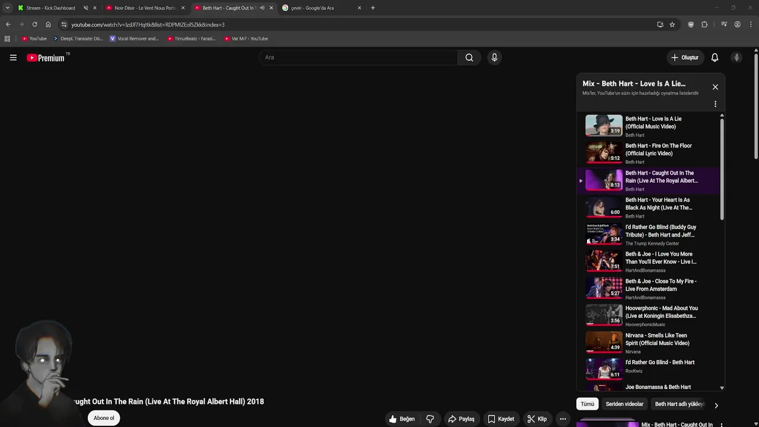This screenshot has width=759, height=427.
Task: Open the YouTube hamburger guide menu
Action: pos(13,58)
